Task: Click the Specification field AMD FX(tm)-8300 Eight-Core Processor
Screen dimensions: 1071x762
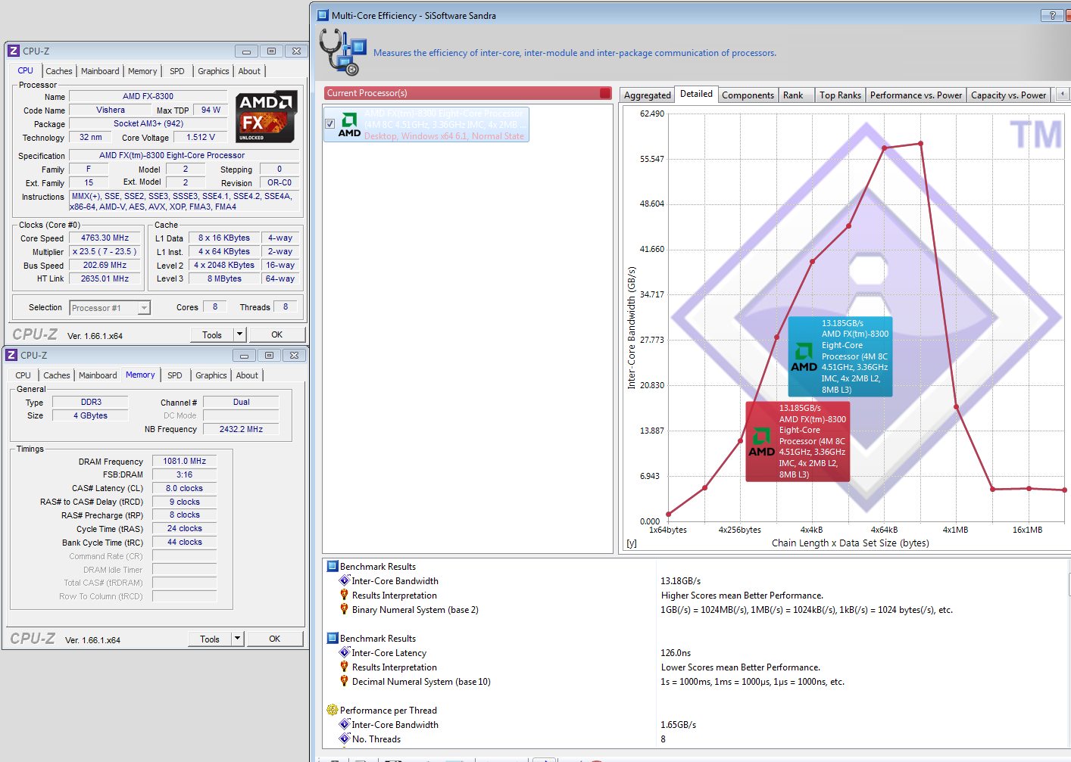Action: coord(184,155)
